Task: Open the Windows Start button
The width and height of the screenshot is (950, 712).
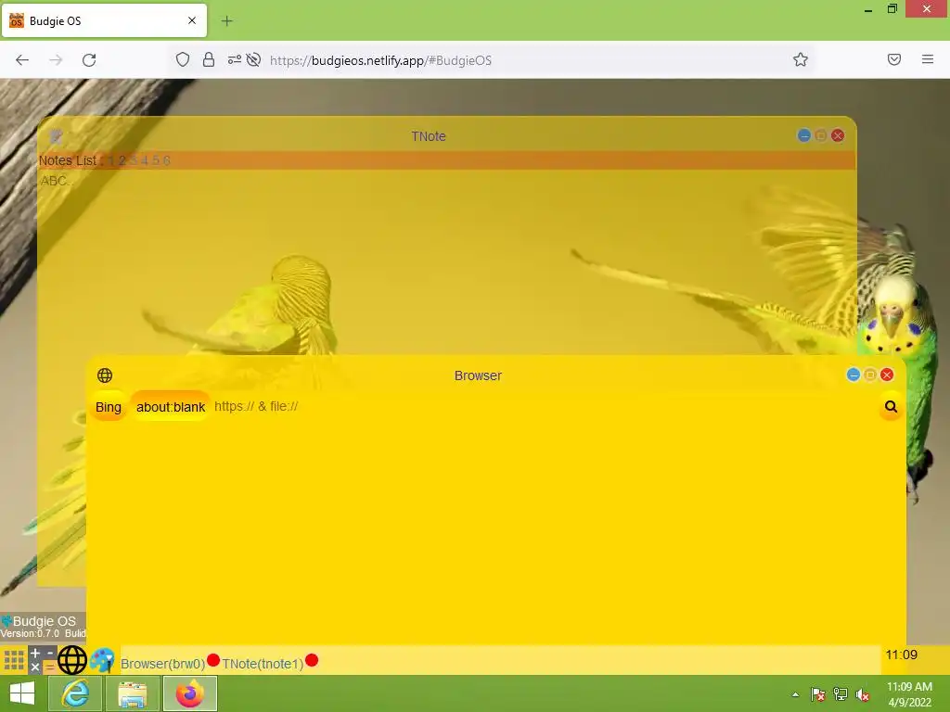Action: coord(22,693)
